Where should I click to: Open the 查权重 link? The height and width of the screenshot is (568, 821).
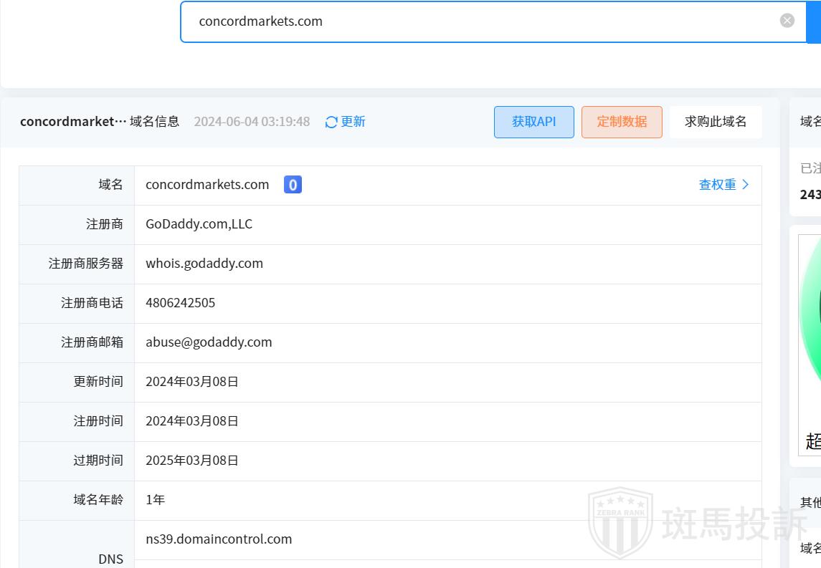coord(717,185)
